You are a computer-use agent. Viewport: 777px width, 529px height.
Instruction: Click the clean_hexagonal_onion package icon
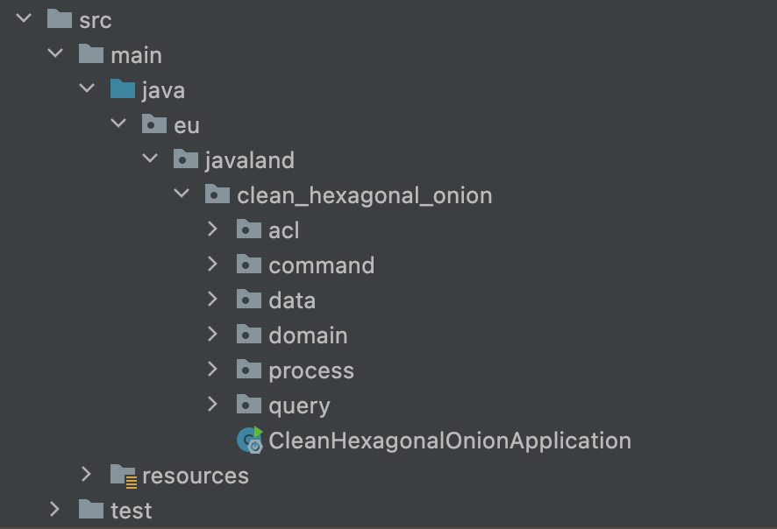[x=217, y=194]
